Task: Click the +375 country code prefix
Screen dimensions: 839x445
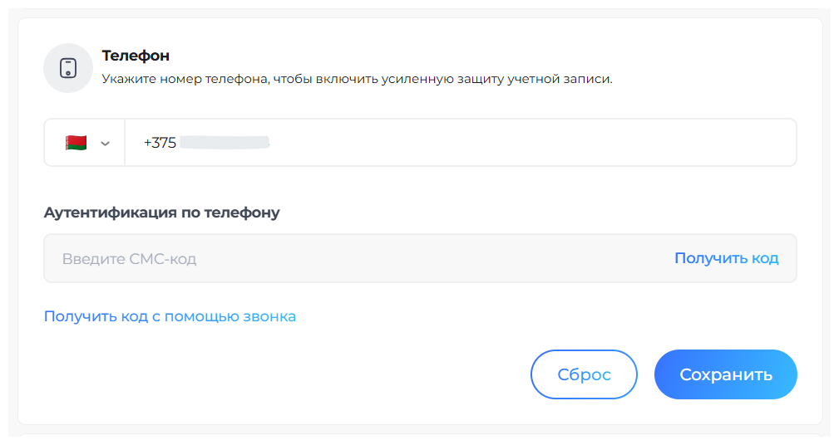Action: (160, 143)
